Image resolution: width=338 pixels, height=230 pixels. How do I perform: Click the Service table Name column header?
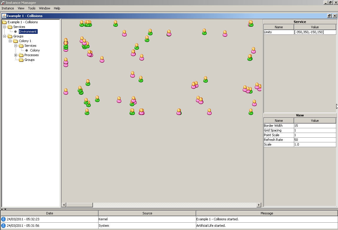279,27
